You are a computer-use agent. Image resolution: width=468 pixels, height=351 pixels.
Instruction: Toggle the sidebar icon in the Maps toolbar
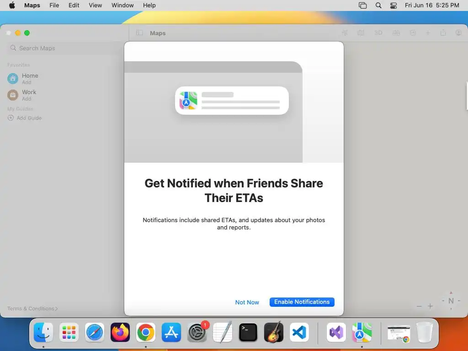[139, 33]
